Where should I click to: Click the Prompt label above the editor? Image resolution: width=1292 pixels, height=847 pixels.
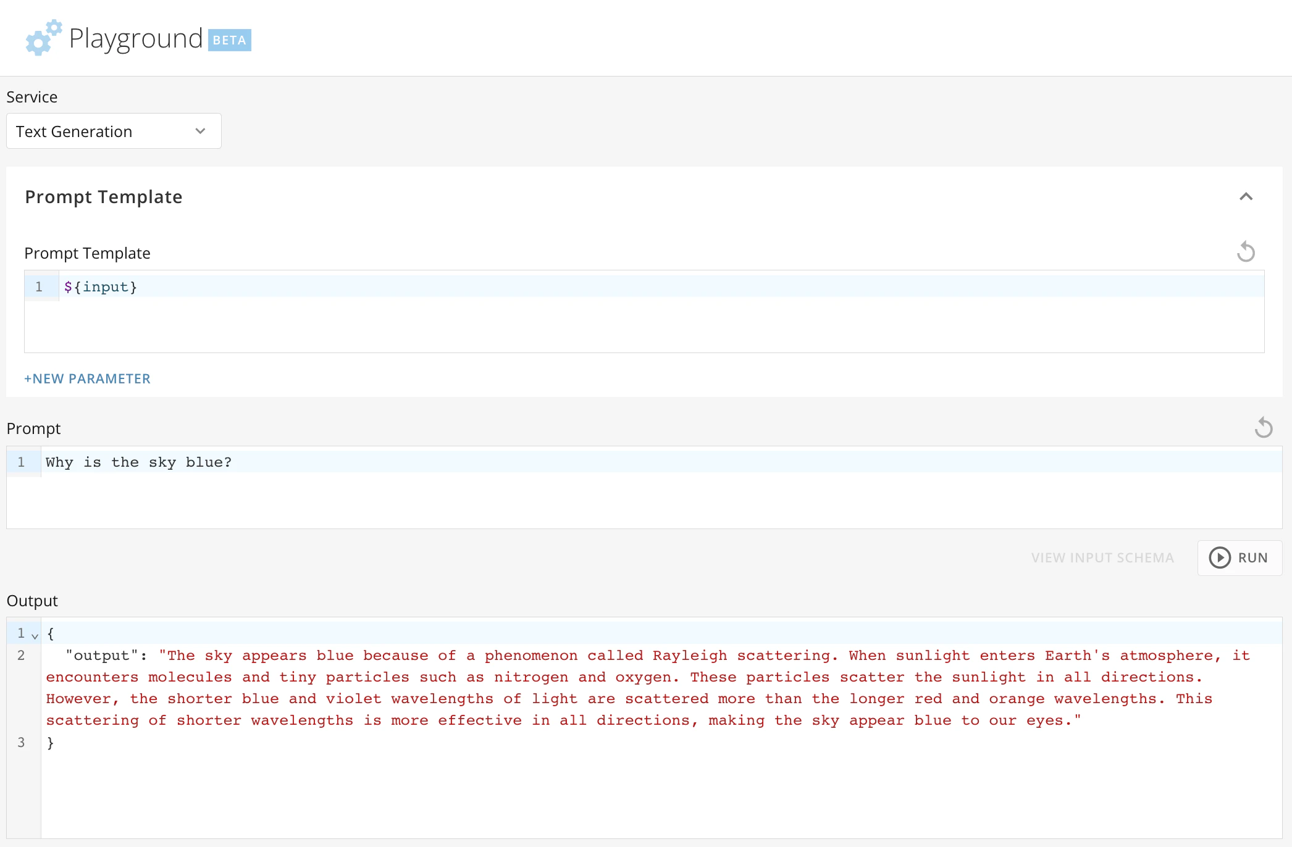(x=33, y=428)
